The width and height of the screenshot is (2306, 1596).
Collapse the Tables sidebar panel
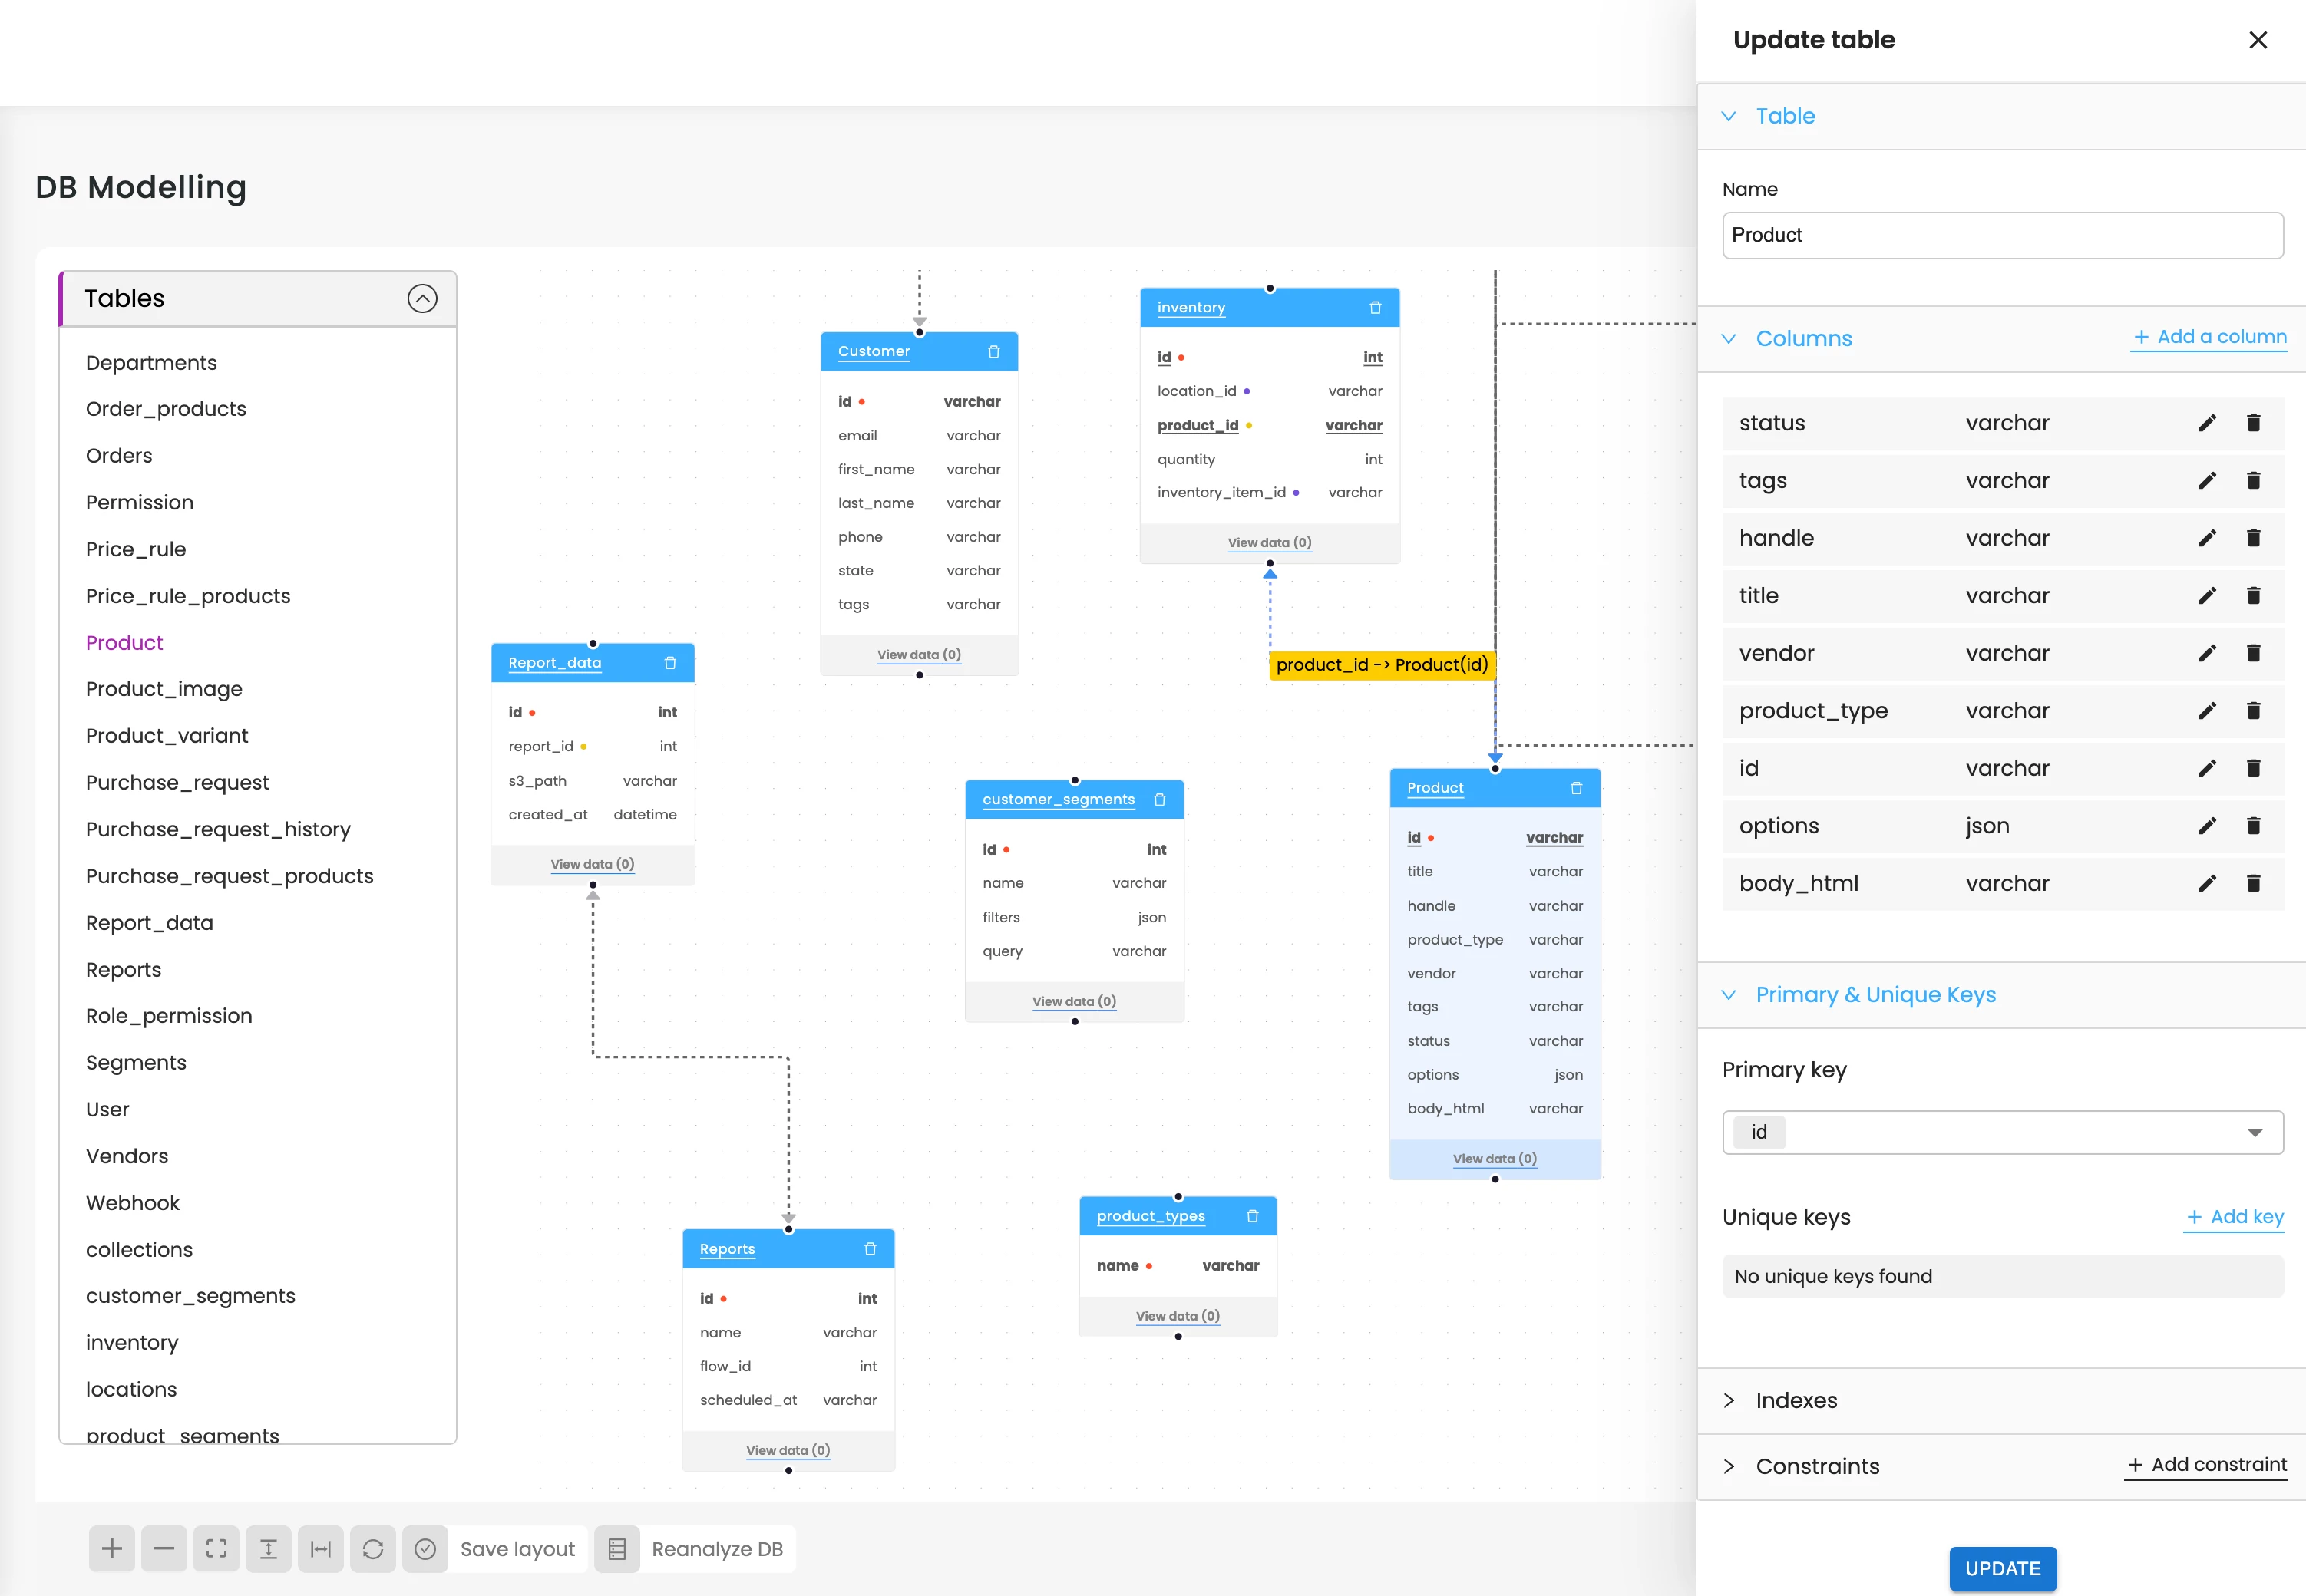[x=422, y=298]
